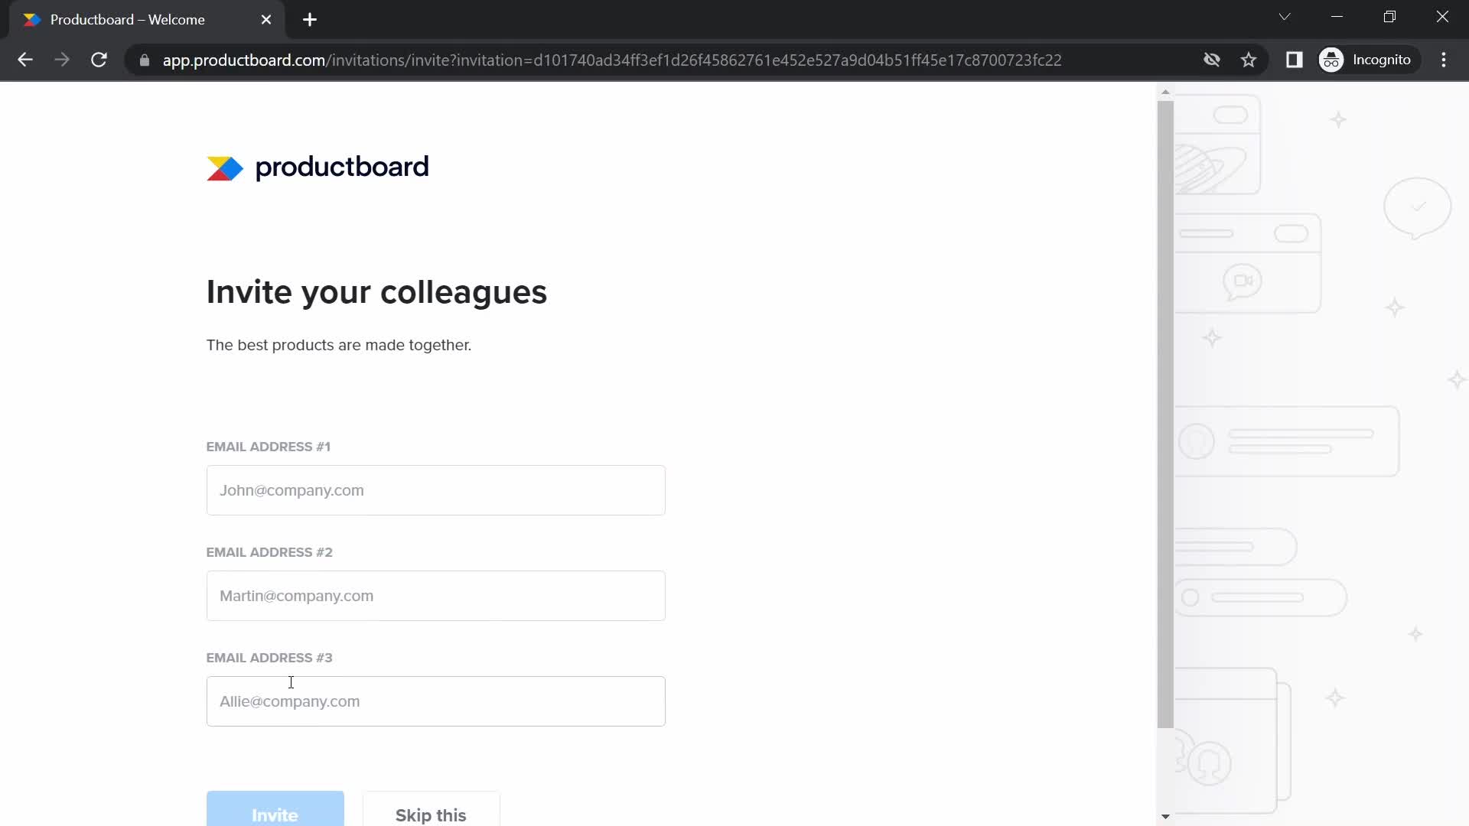Viewport: 1469px width, 826px height.
Task: Click the page scrollbar thumb
Action: [x=1165, y=414]
